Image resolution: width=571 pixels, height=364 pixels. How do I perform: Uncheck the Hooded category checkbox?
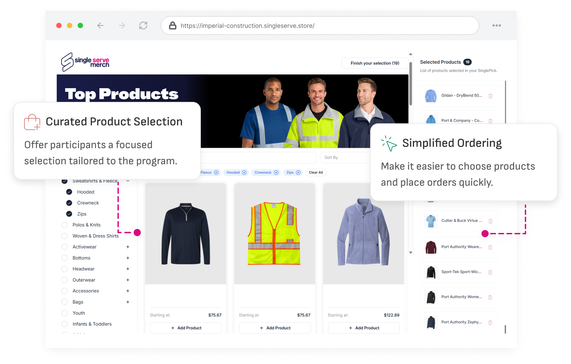tap(69, 192)
